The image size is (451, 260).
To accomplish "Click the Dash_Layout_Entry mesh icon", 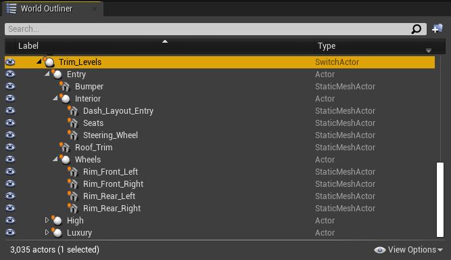I will (x=73, y=111).
